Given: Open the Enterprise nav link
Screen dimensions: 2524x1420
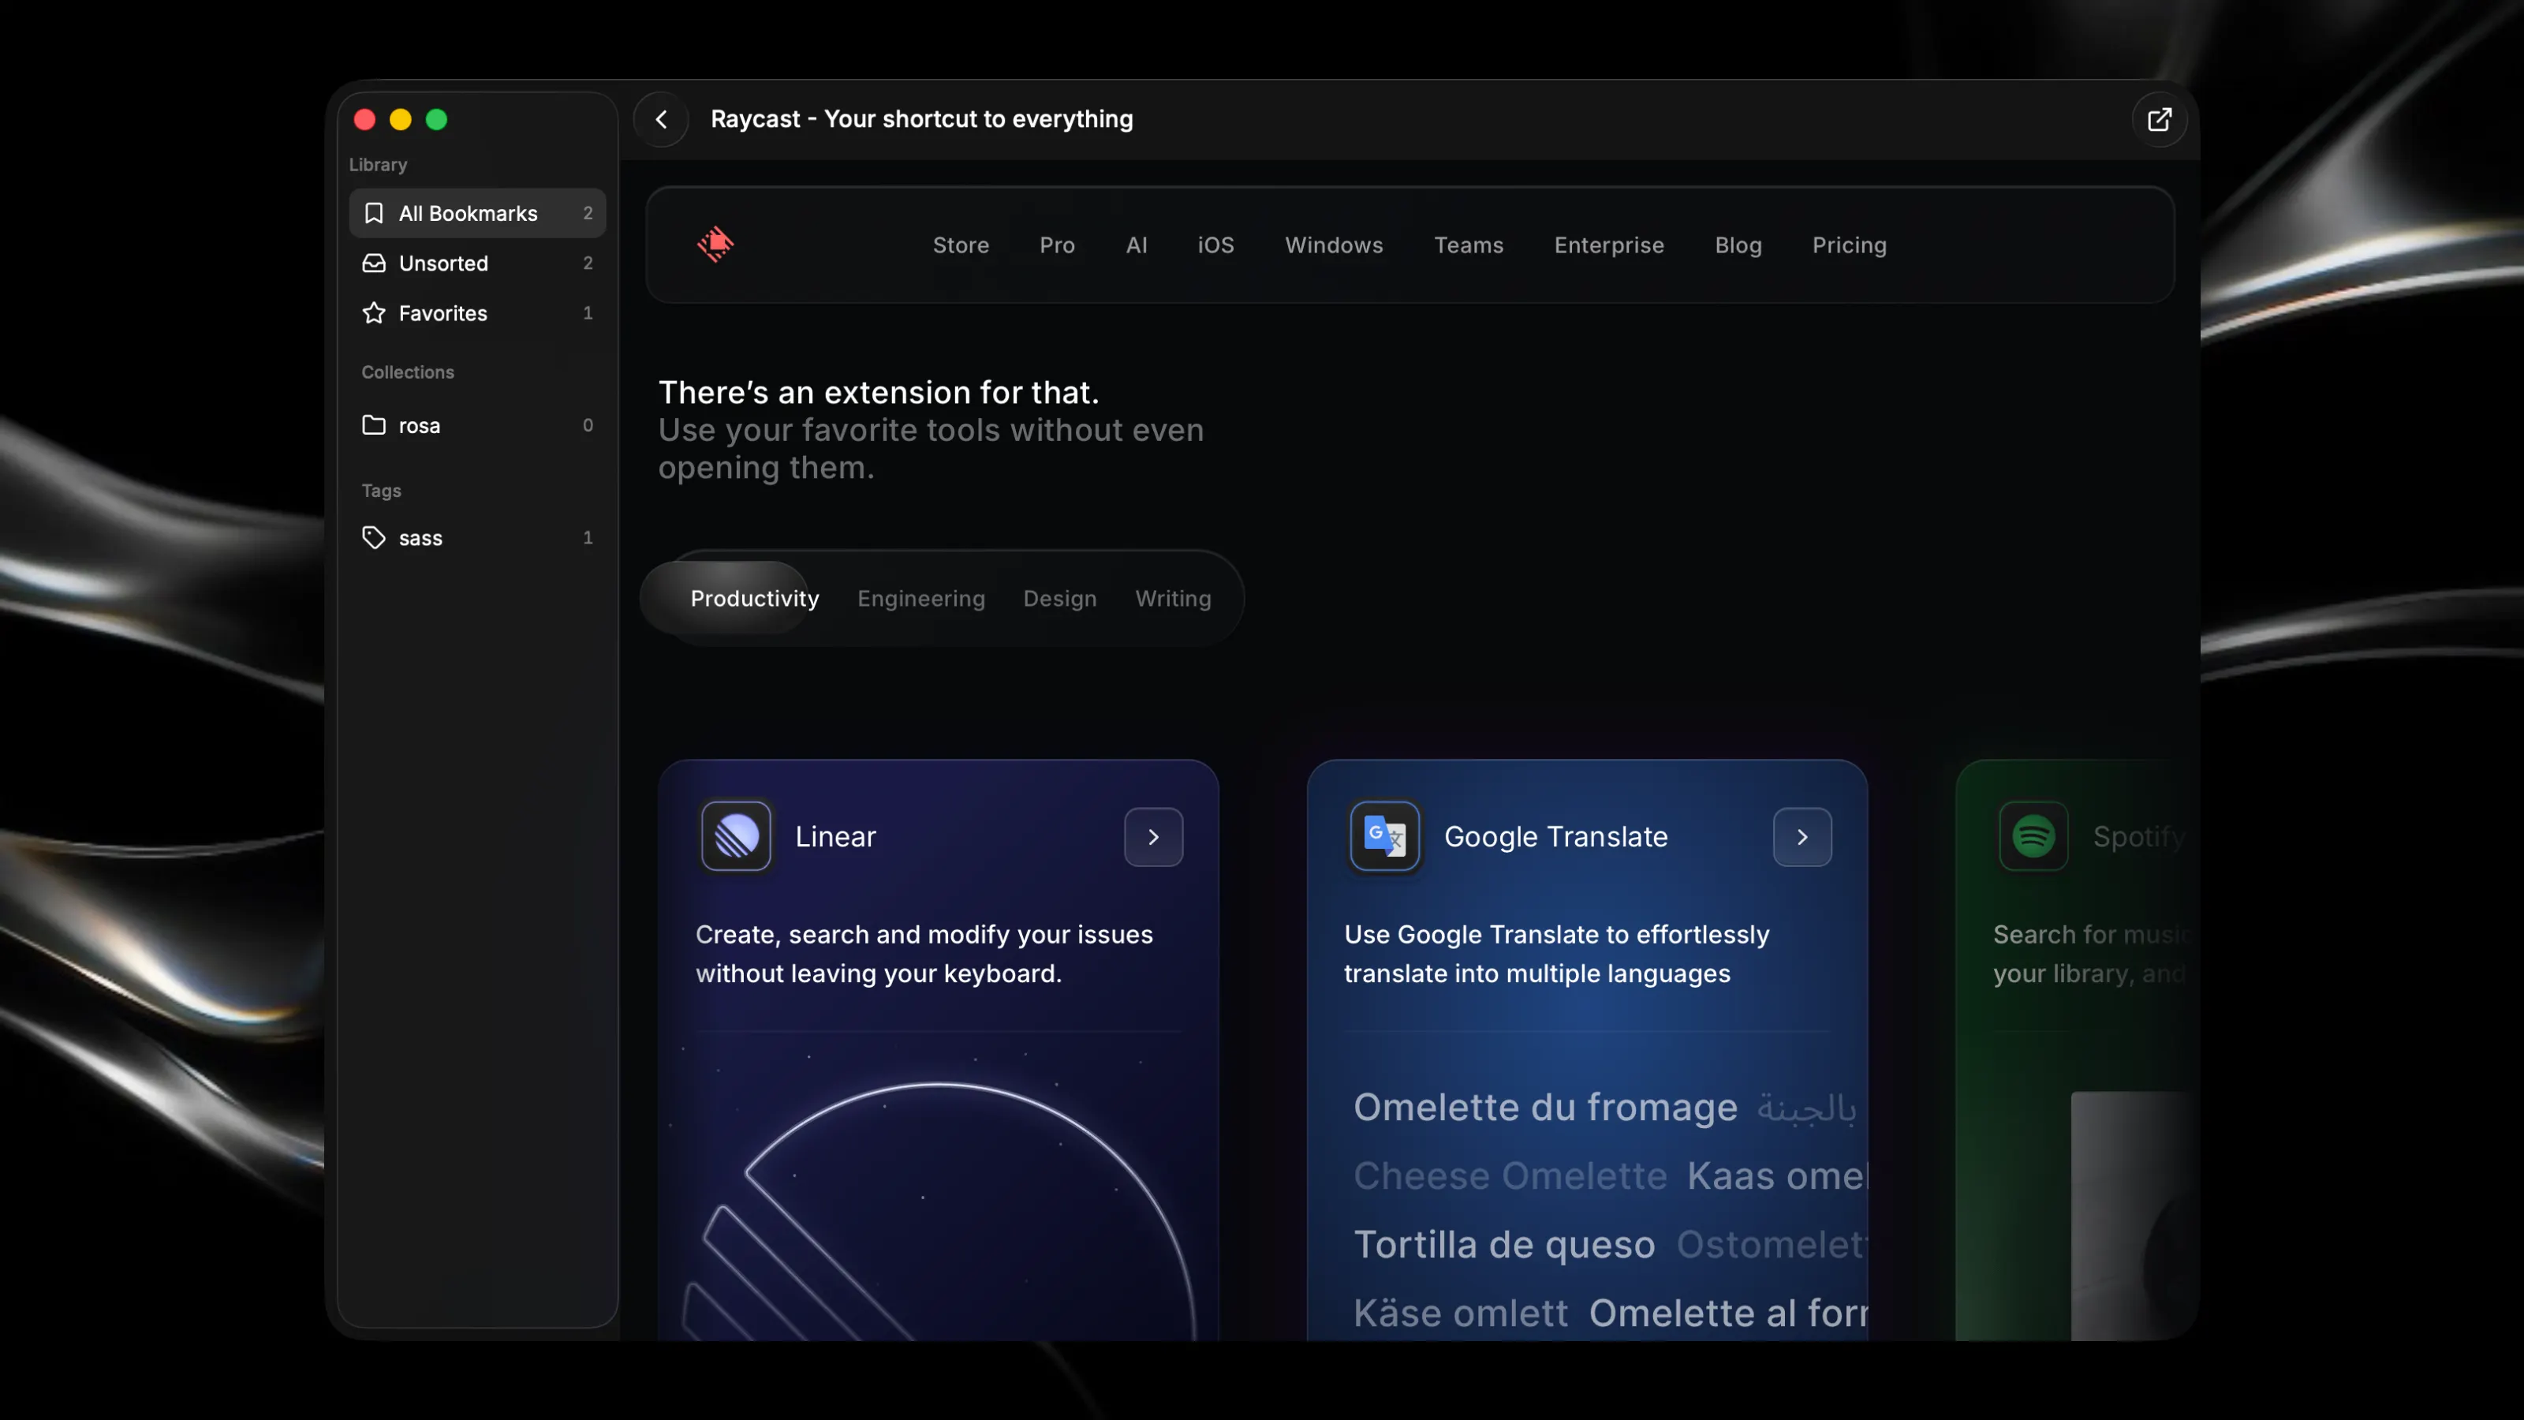Looking at the screenshot, I should [1609, 245].
